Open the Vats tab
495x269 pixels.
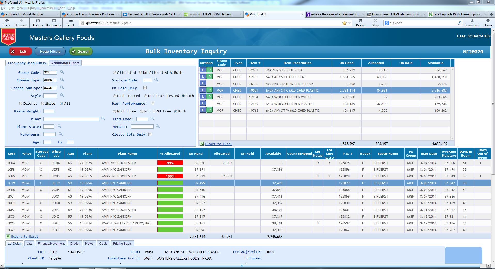coord(29,243)
